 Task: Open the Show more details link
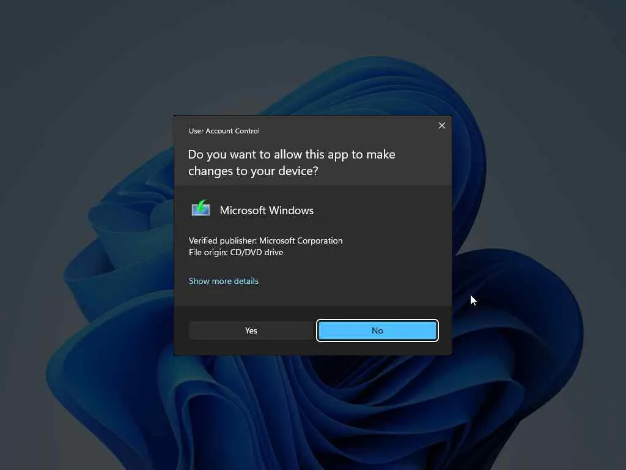(224, 281)
